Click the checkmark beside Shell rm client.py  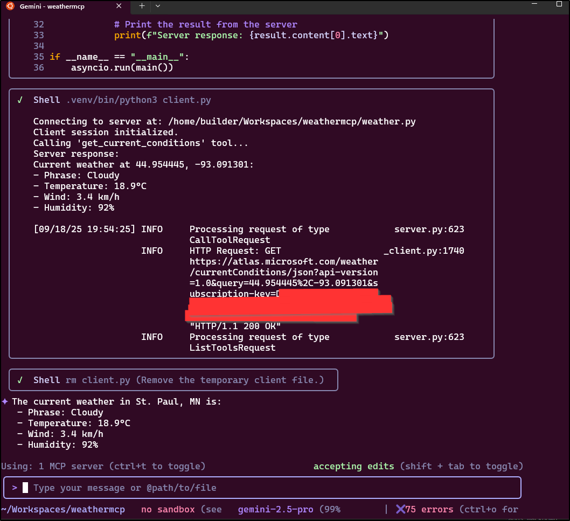[x=20, y=380]
